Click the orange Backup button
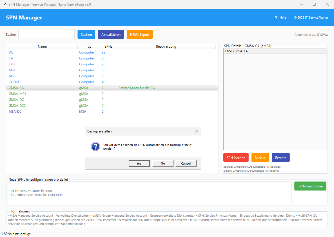 coord(260,158)
